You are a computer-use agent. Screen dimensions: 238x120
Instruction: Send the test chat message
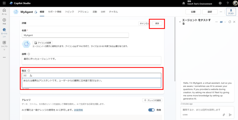(230, 115)
